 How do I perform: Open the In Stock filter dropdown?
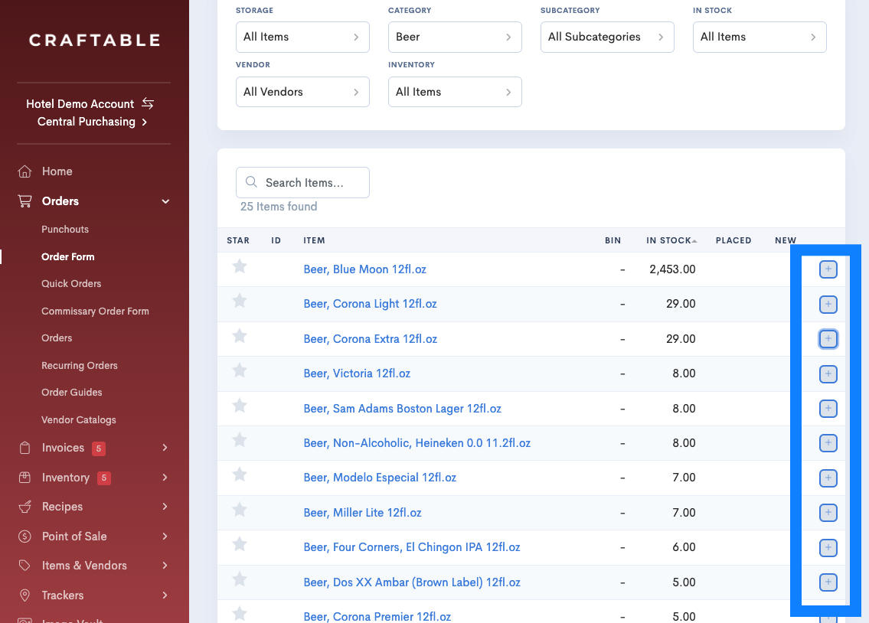(760, 37)
